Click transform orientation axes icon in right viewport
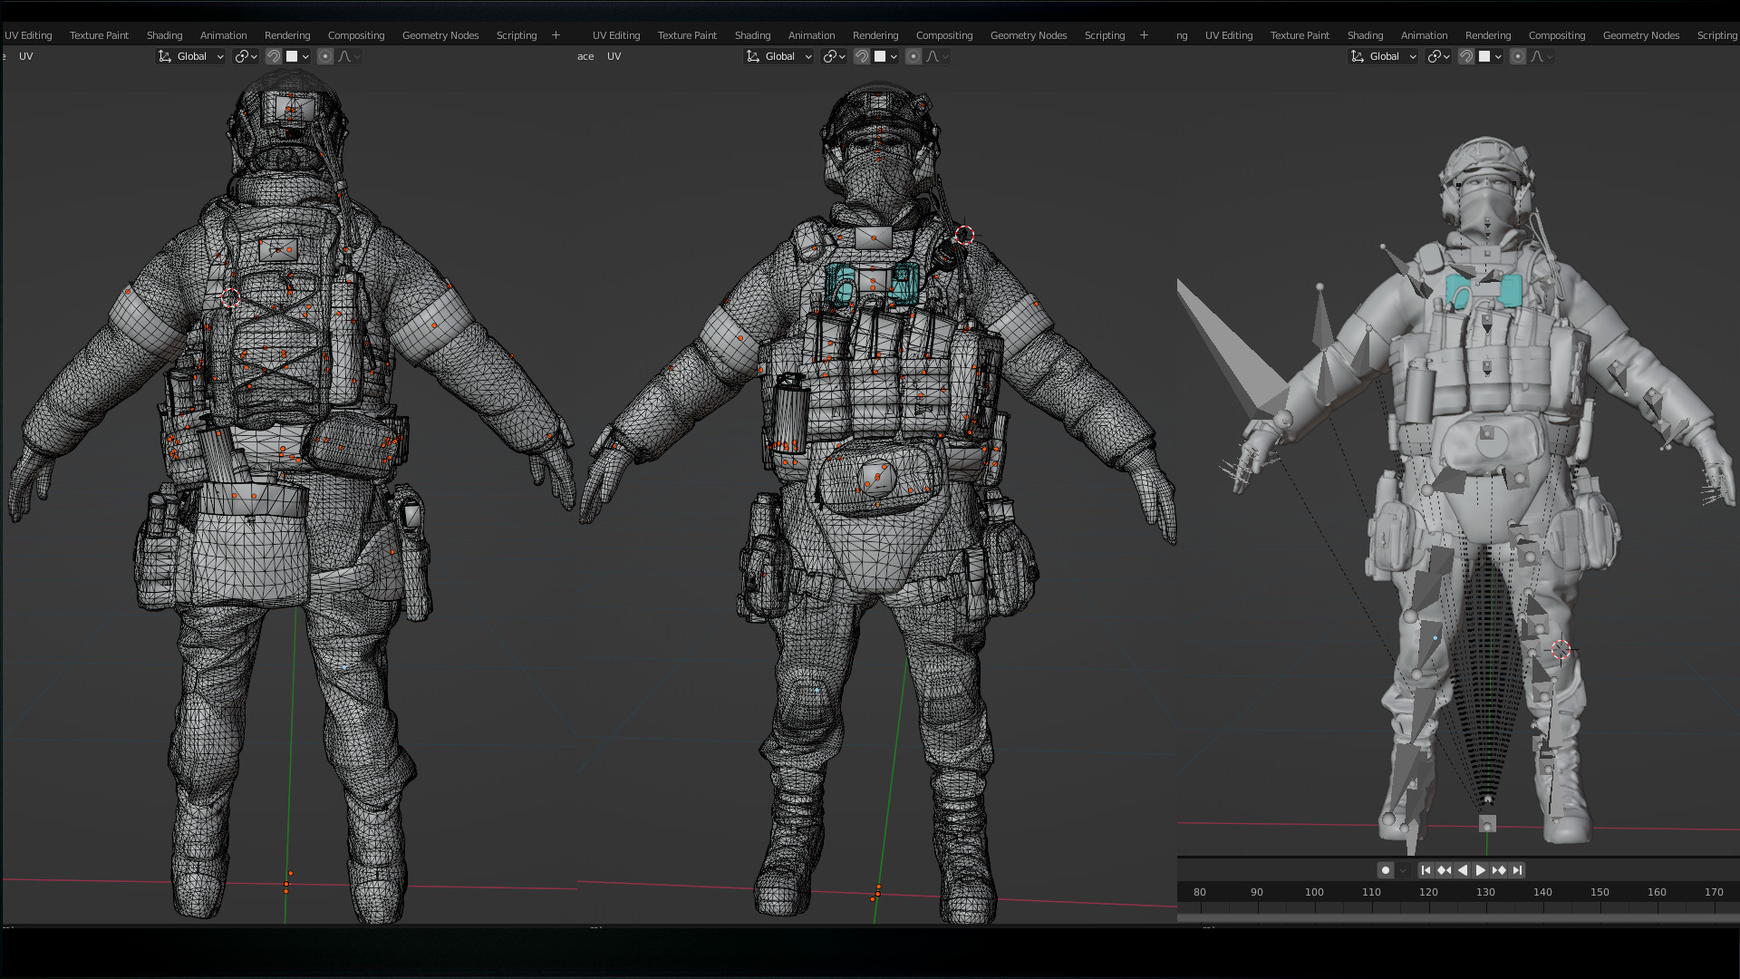 (x=1358, y=56)
